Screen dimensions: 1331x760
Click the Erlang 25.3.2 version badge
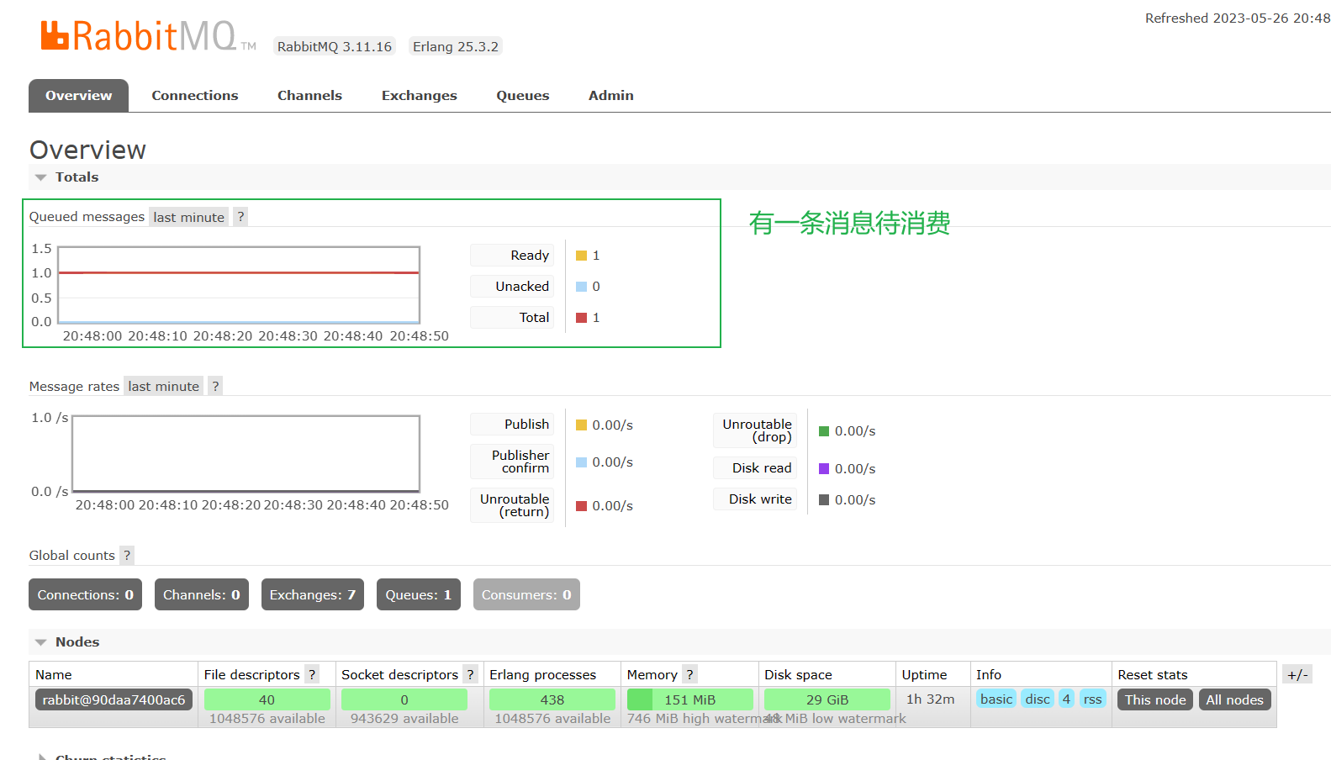click(x=455, y=47)
